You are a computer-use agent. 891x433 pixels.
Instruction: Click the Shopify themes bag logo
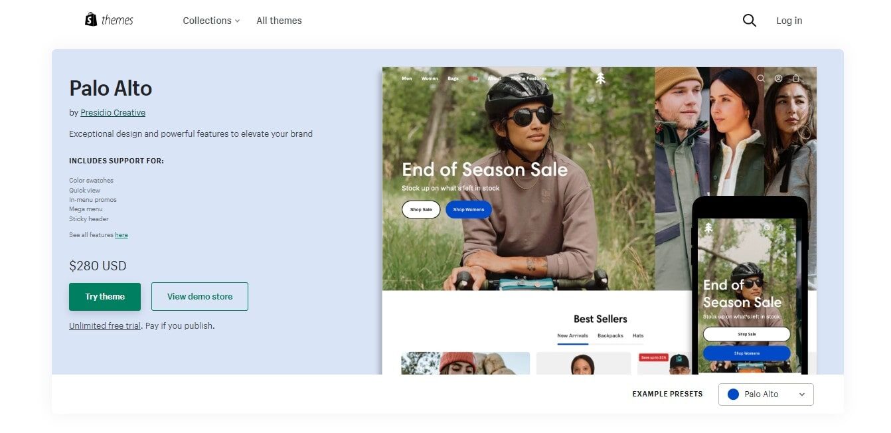tap(91, 19)
